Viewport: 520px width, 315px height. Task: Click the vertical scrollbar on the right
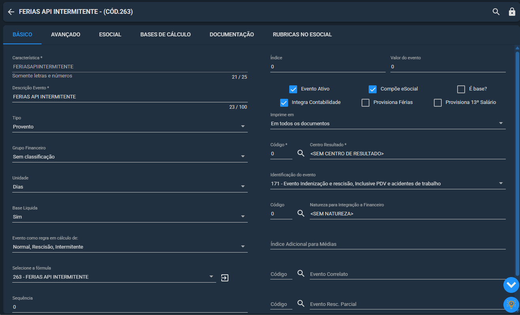tap(517, 163)
